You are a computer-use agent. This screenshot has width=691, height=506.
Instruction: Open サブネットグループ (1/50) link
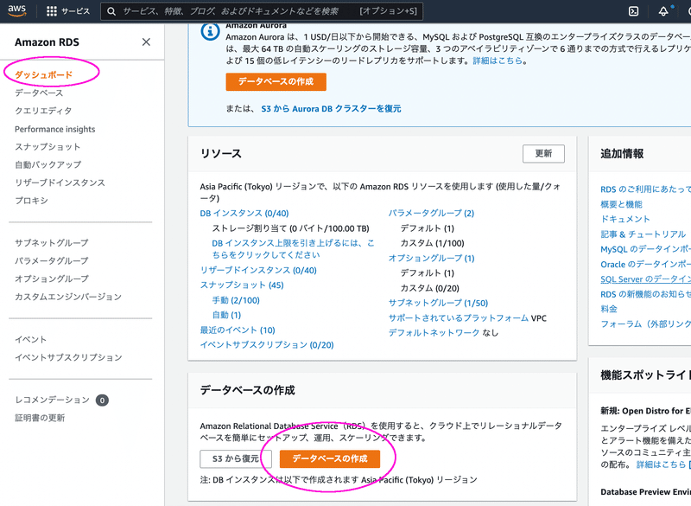[x=438, y=303]
